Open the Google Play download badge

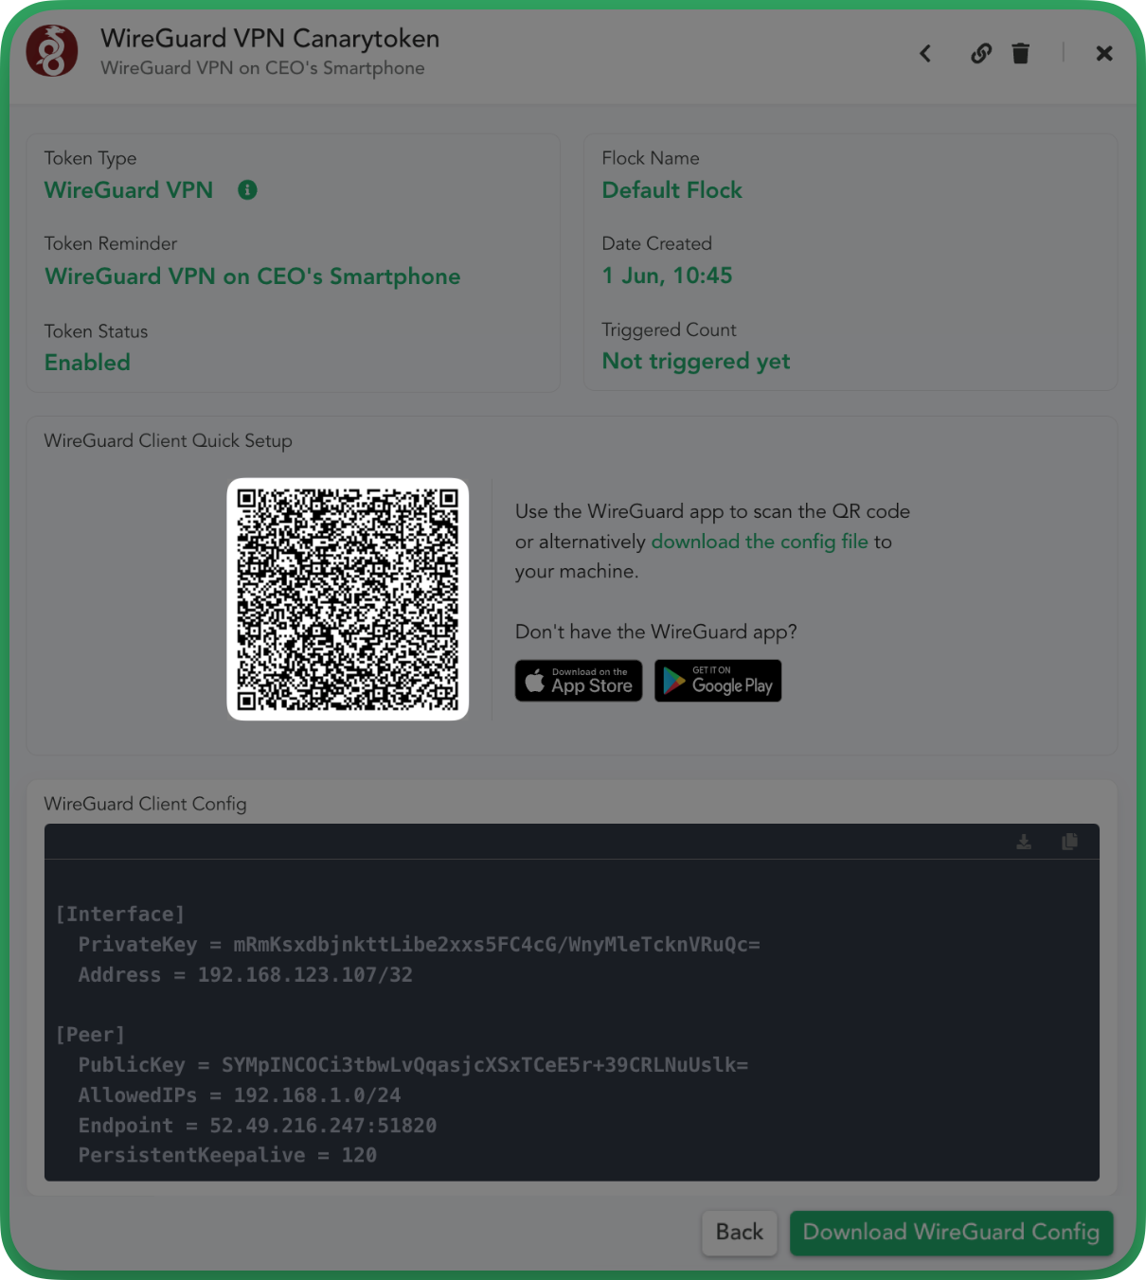tap(718, 681)
